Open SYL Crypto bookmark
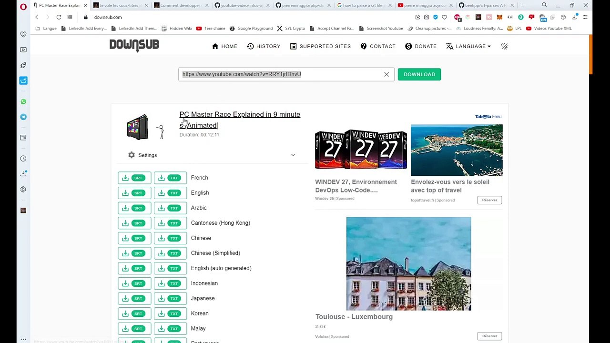 291,29
